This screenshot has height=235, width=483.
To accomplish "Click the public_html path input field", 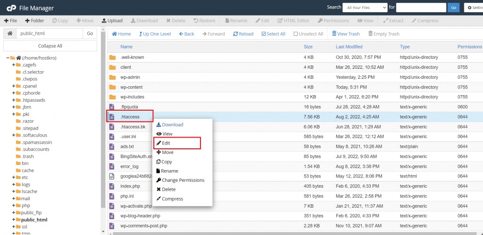I will (50, 33).
